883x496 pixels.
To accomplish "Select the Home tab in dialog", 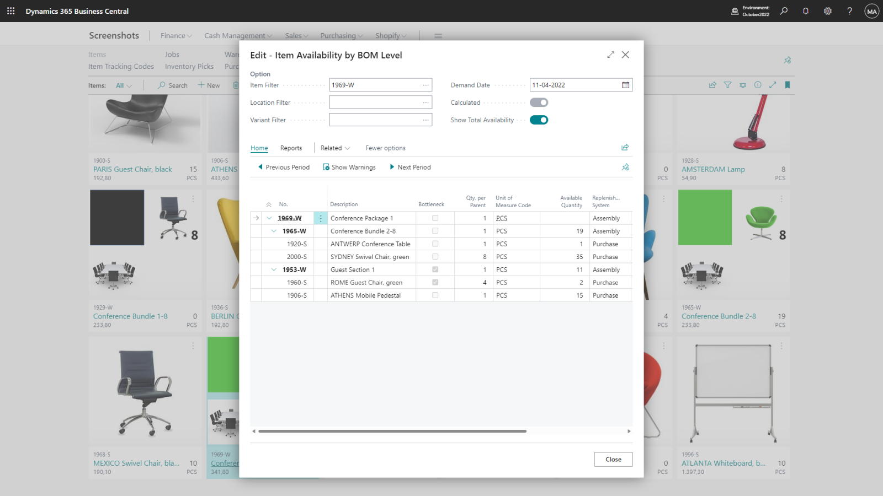I will (x=259, y=148).
